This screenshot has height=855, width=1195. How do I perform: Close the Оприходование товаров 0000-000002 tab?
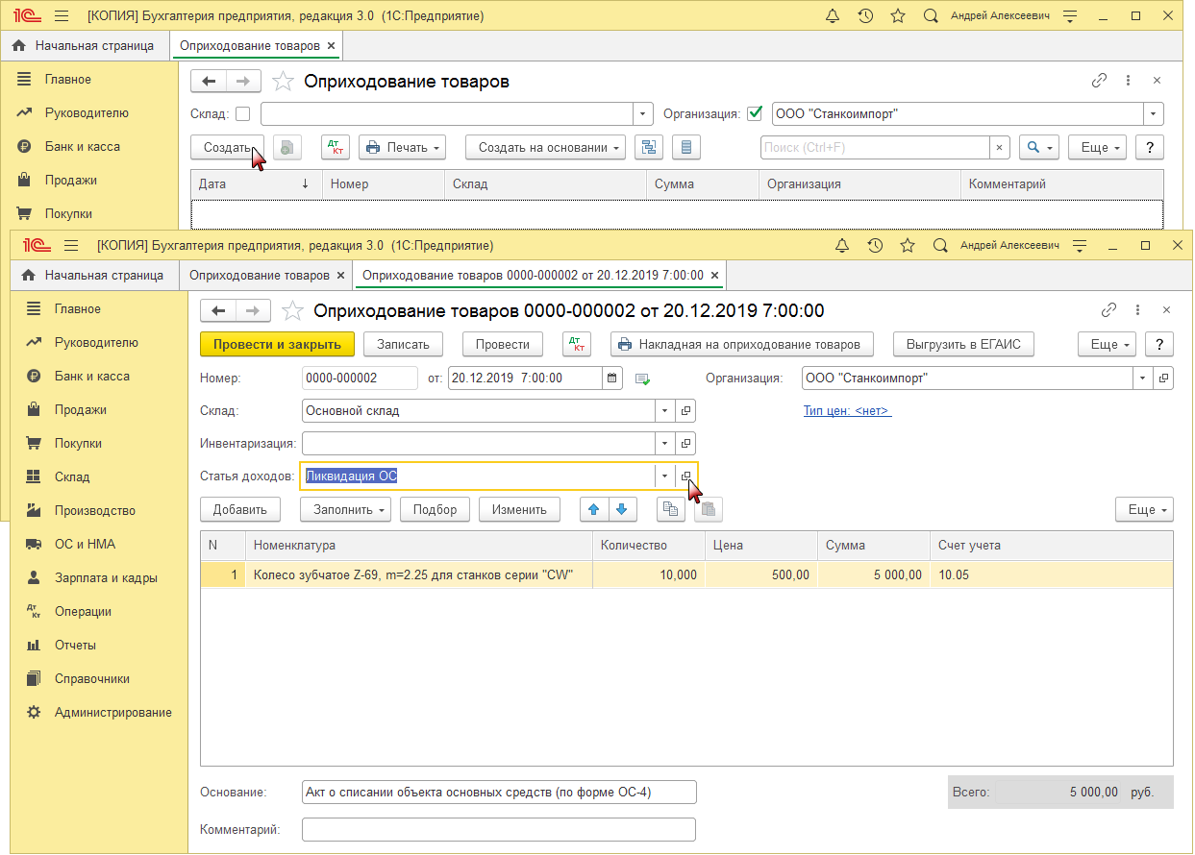[715, 276]
